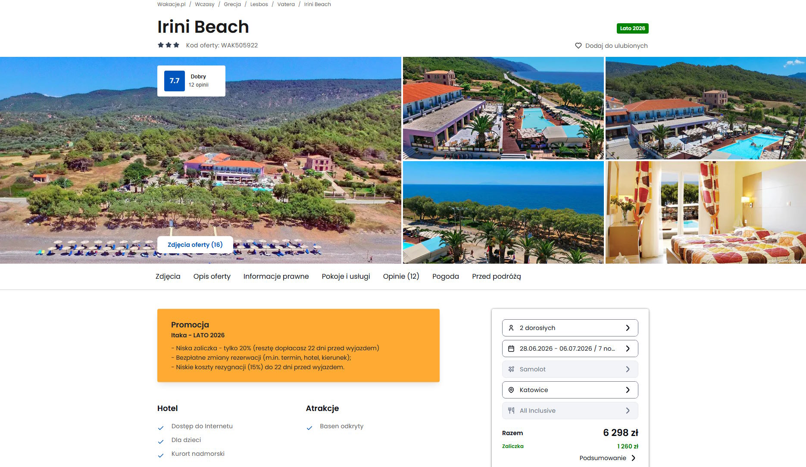Select the Lato 2026 green badge
Viewport: 806px width, 467px height.
point(632,28)
